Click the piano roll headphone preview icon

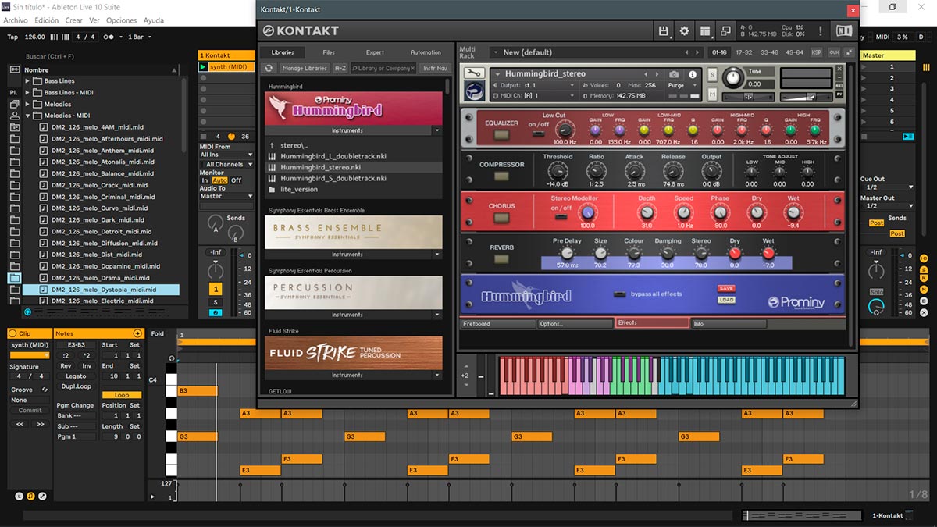[172, 359]
